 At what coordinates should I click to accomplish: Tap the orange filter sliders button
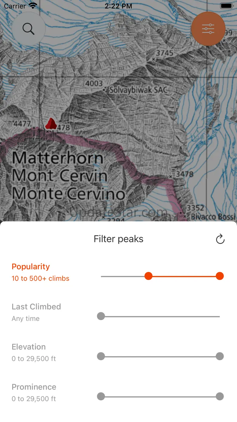point(208,29)
